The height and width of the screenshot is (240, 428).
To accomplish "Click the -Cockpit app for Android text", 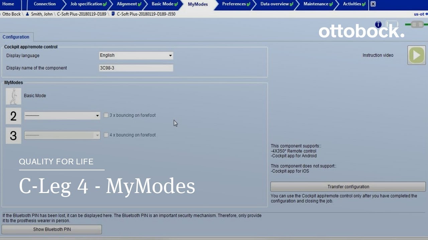I will (x=294, y=156).
